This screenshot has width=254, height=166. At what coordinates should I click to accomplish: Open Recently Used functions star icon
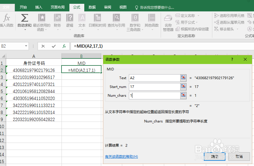[x=42, y=18]
